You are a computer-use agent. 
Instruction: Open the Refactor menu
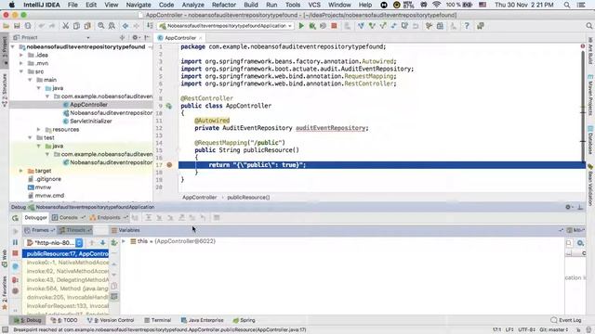pos(224,5)
